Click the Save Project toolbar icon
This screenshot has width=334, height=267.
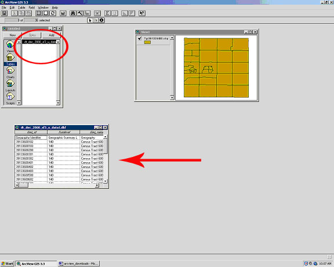tap(4, 13)
